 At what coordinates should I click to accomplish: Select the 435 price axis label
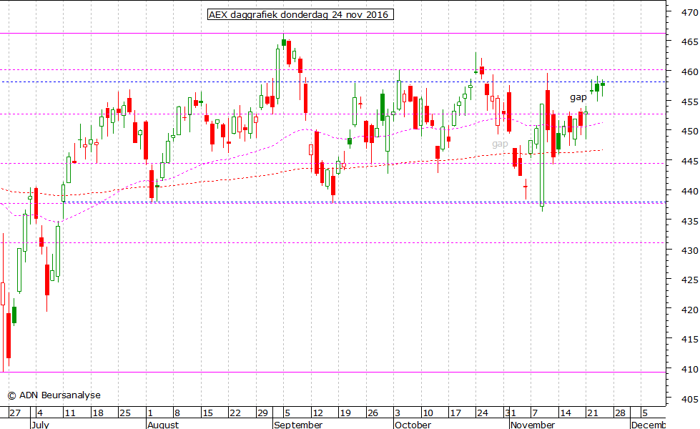click(690, 221)
